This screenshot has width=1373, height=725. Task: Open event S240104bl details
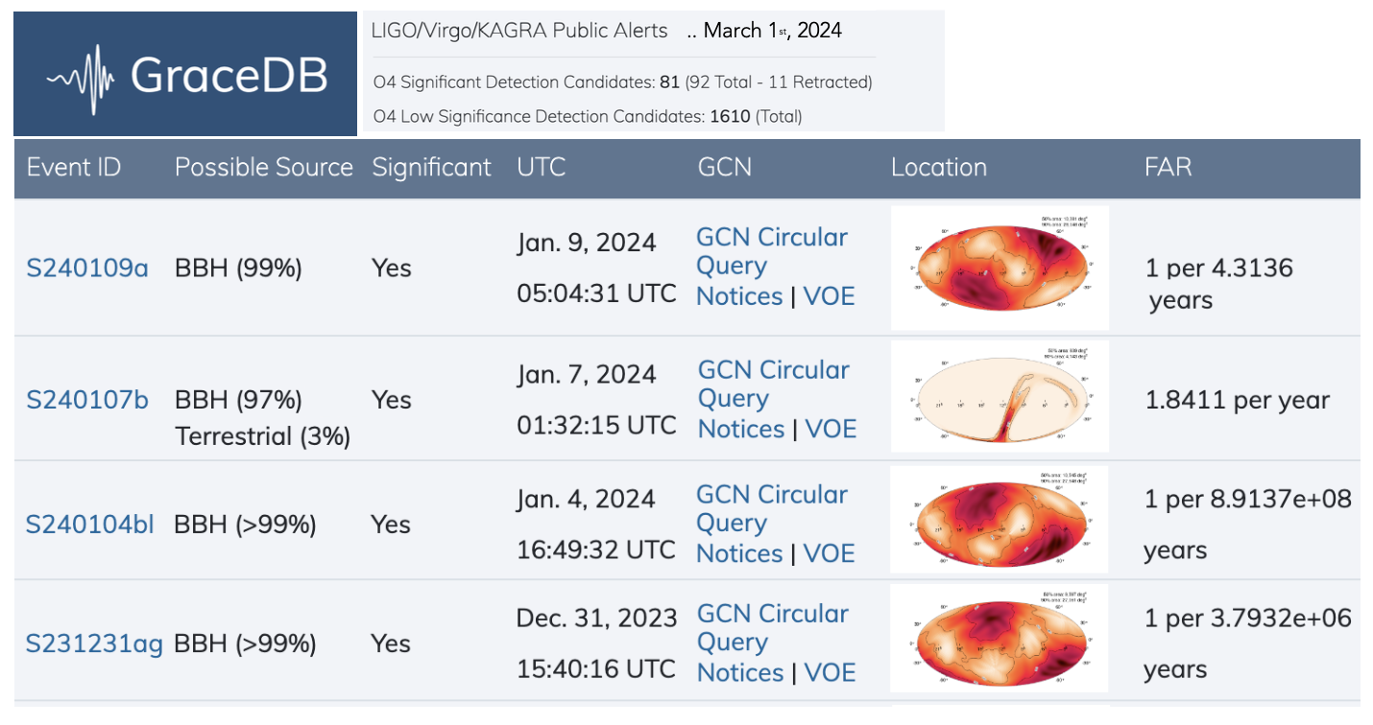89,525
